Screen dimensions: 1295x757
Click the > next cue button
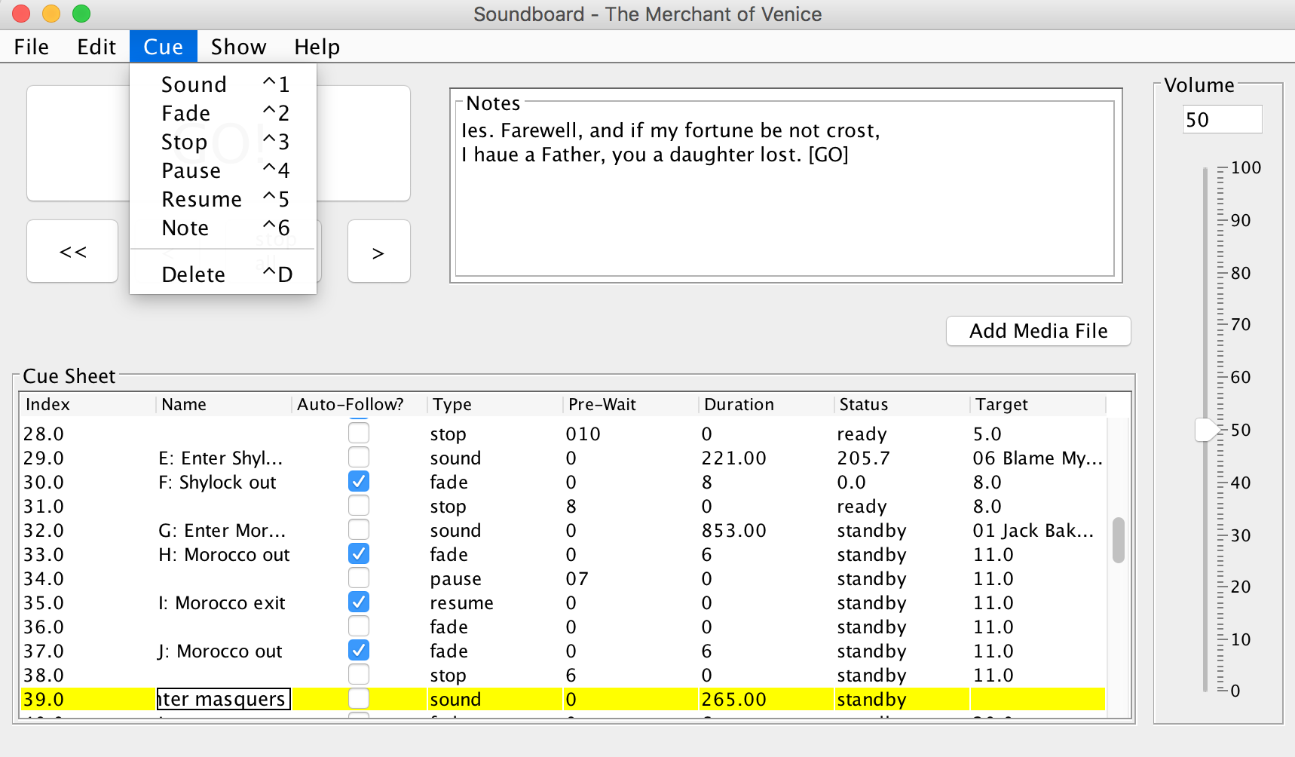coord(378,252)
